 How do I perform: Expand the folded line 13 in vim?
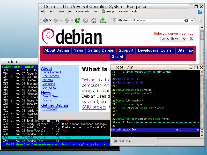156,72
